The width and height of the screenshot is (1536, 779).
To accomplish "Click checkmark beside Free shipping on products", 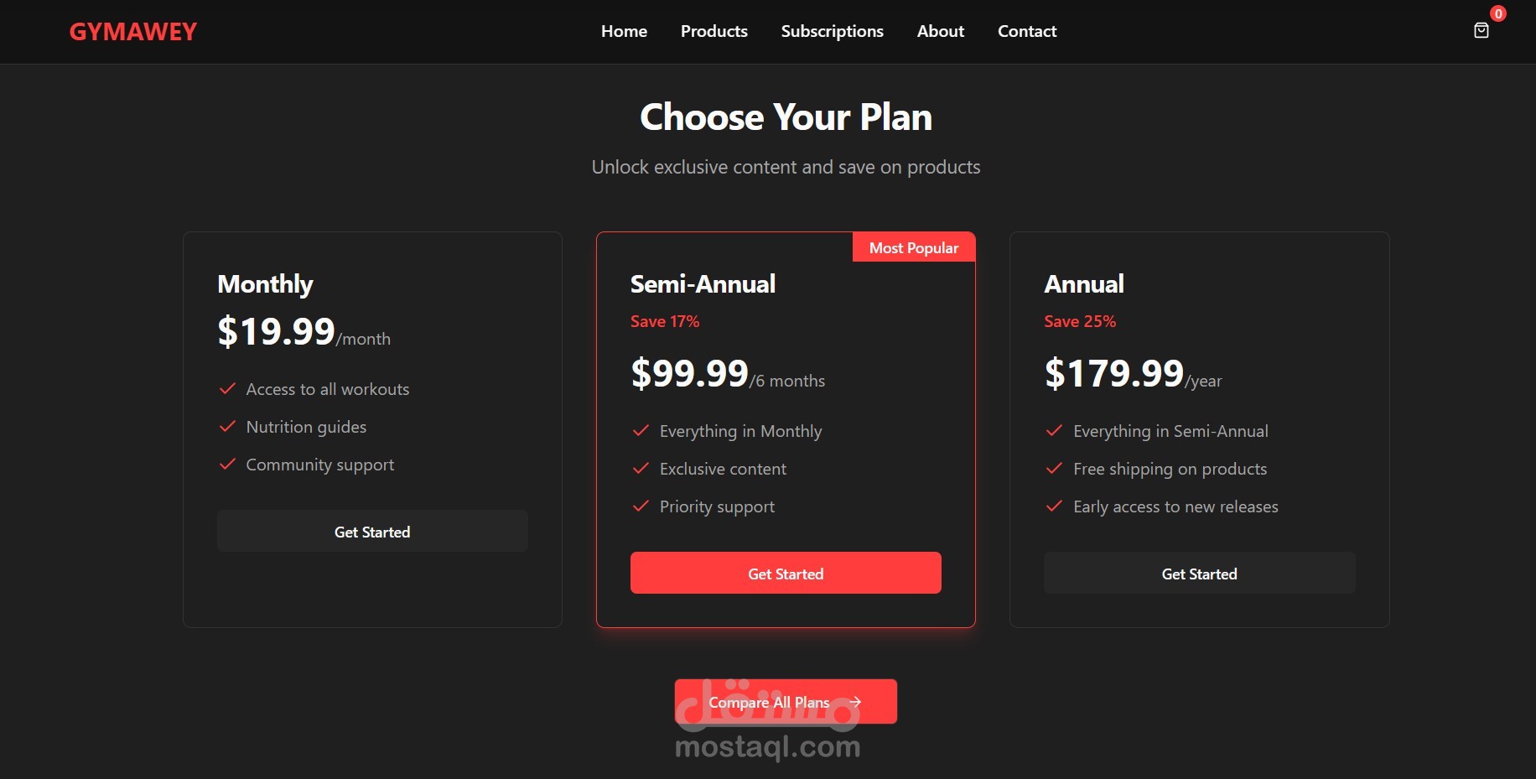I will coord(1054,468).
